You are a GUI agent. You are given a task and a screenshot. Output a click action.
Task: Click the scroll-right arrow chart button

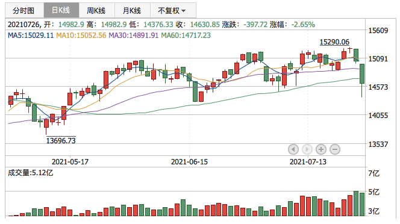pos(307,149)
